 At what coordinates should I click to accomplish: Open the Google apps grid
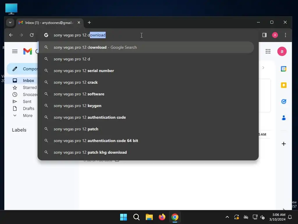[268, 51]
